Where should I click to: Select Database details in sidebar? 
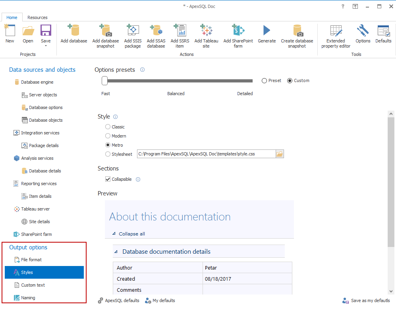click(x=41, y=171)
